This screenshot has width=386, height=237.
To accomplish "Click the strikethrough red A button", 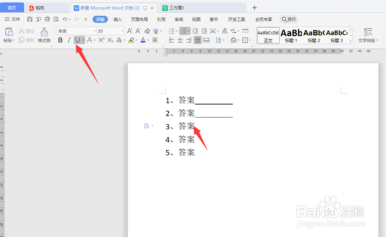I will point(90,40).
